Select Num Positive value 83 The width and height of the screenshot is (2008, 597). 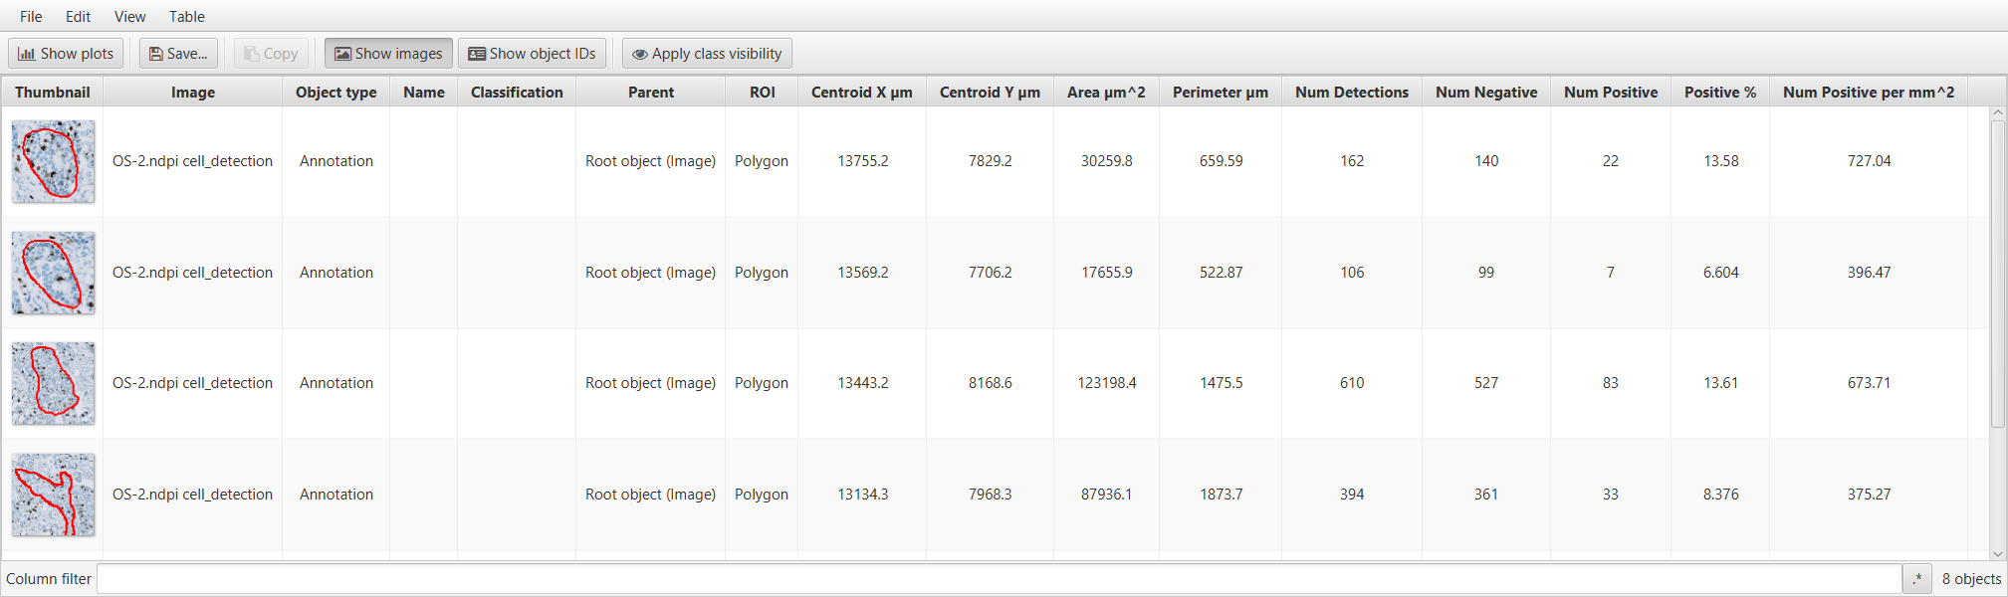click(x=1611, y=383)
